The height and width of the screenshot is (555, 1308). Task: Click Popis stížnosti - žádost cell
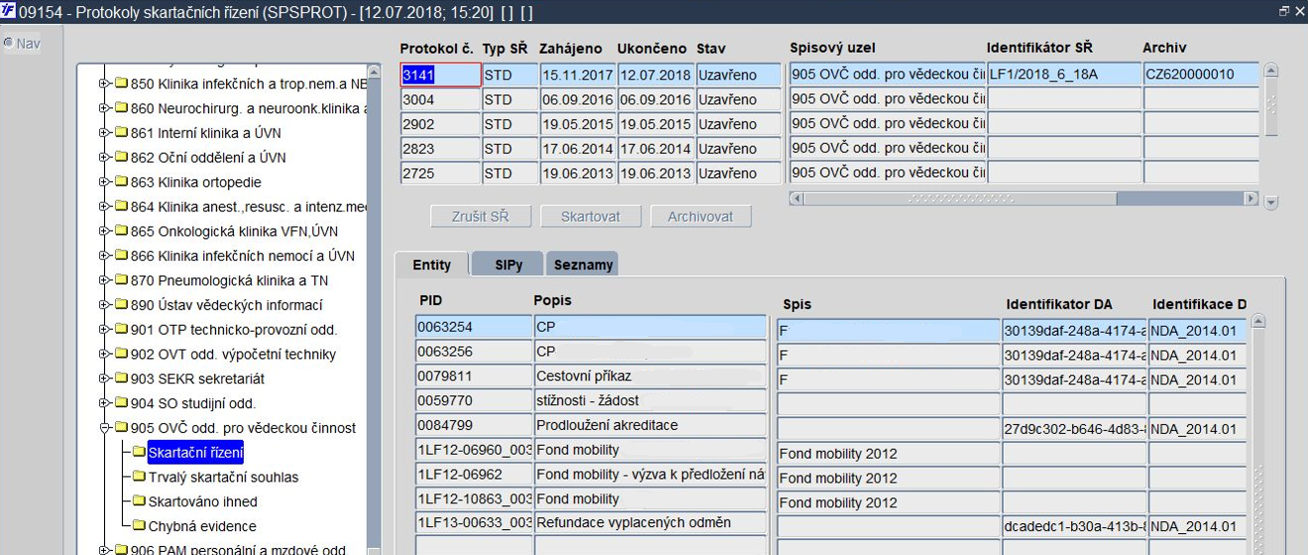coord(650,400)
